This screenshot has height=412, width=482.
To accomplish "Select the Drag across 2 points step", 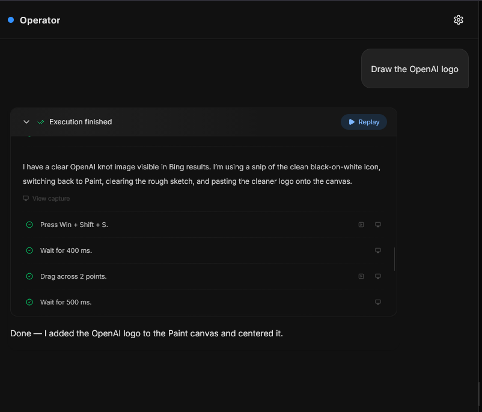I will click(73, 276).
